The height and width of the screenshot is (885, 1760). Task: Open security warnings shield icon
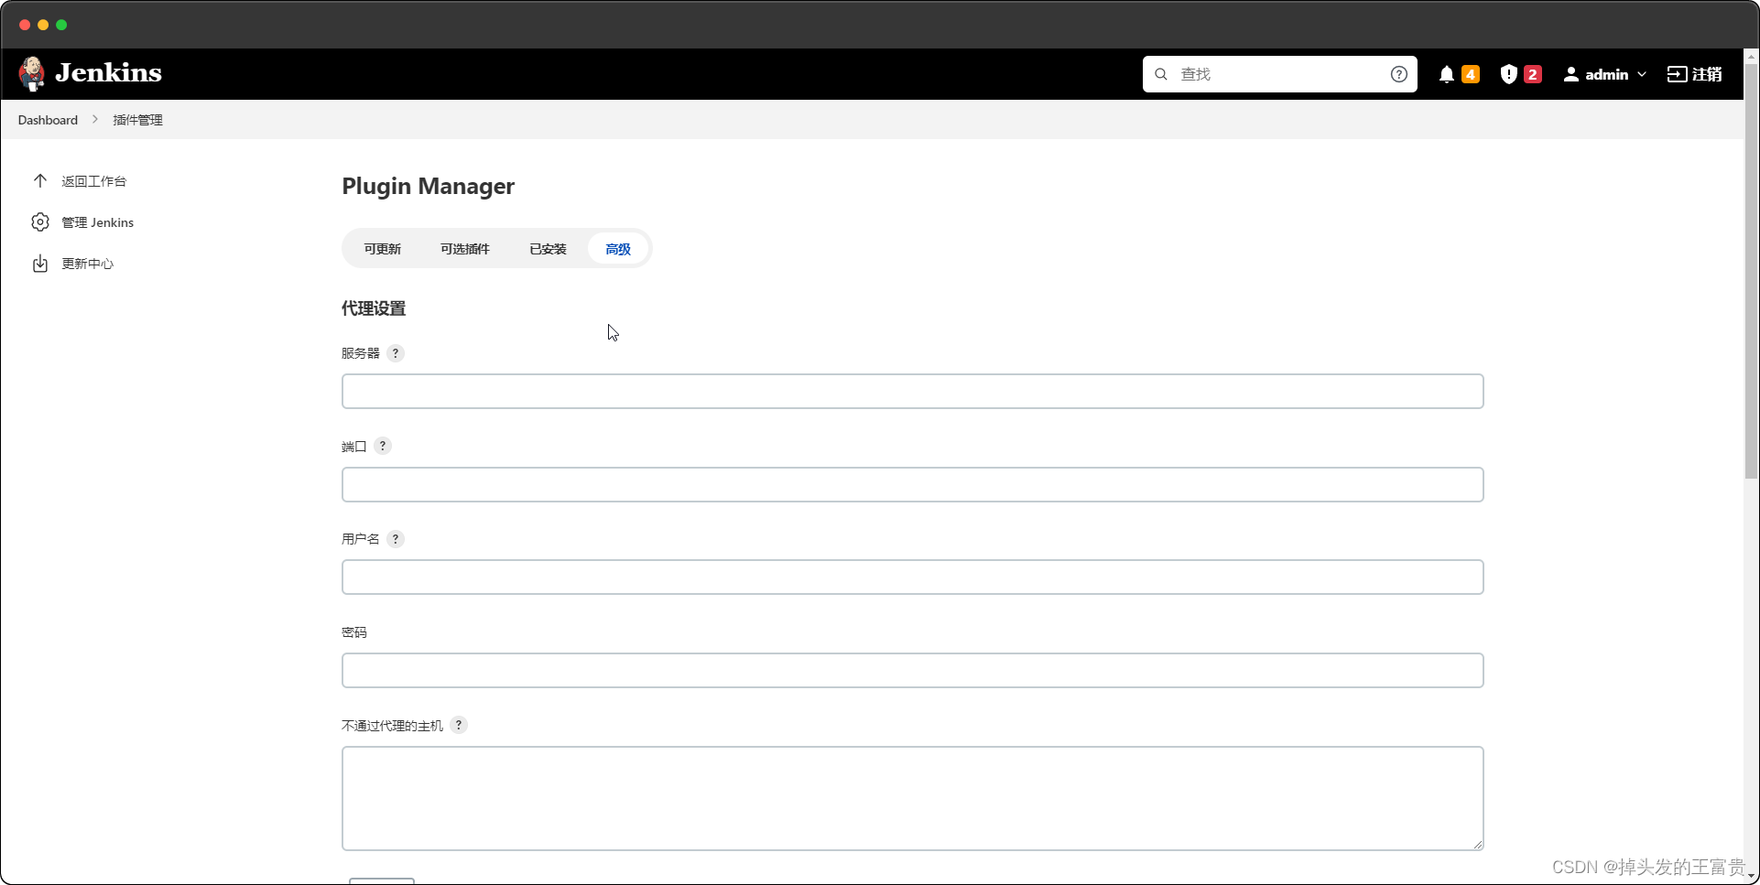click(1509, 74)
